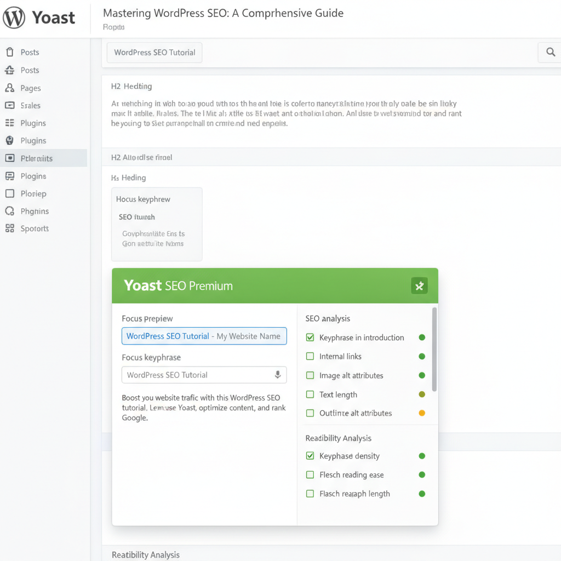Select the highlighted Ptleroiits menu item
Viewport: 561px width, 561px height.
click(x=43, y=158)
